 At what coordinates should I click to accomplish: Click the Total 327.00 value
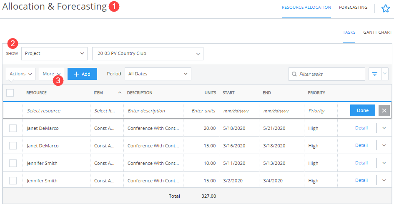click(x=208, y=196)
